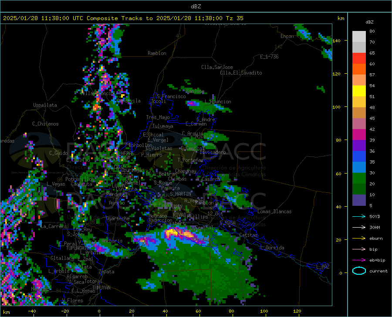Viewport: 392px width, 317px height.
Task: Click the 'Tres_Mayo' map label
Action: tap(158, 117)
